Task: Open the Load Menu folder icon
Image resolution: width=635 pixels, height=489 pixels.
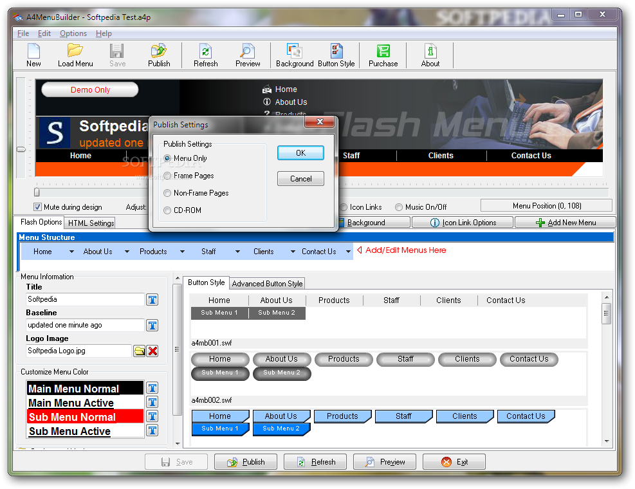Action: pos(75,55)
